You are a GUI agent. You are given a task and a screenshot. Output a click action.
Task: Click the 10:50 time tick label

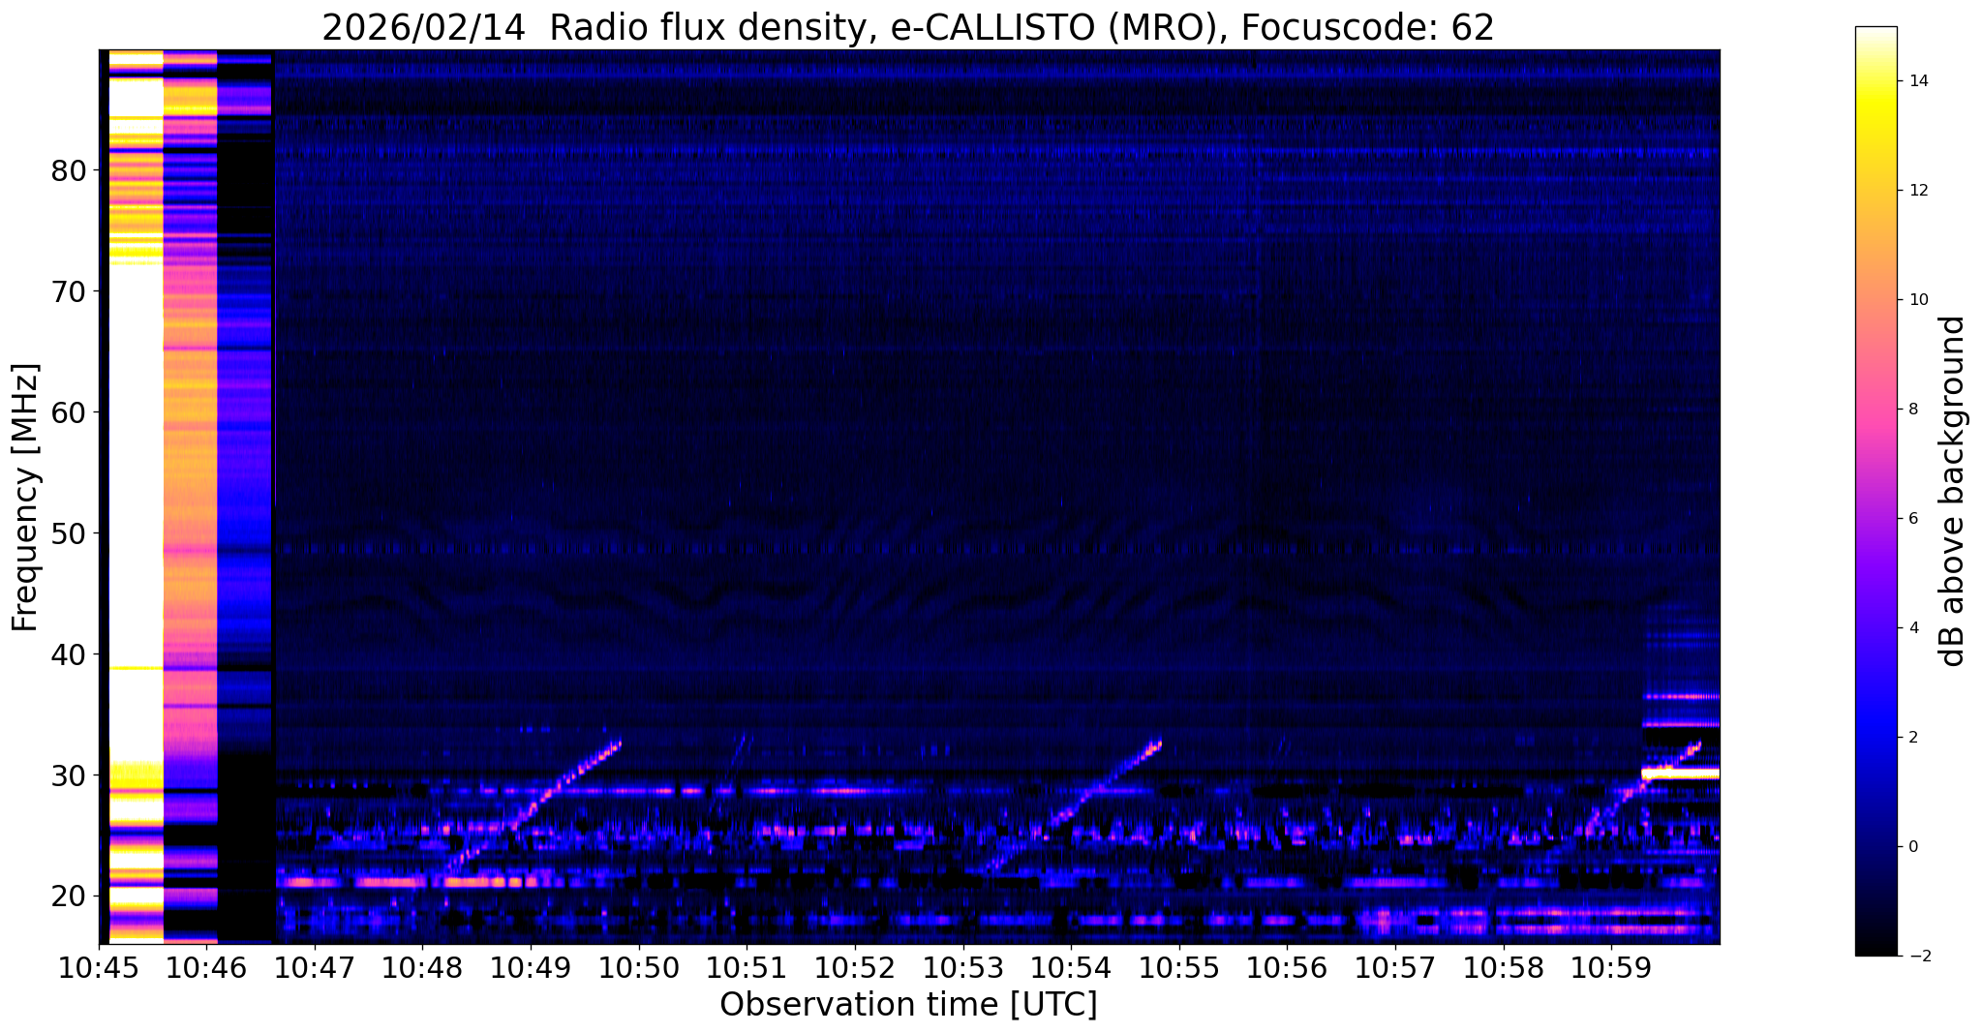click(639, 968)
